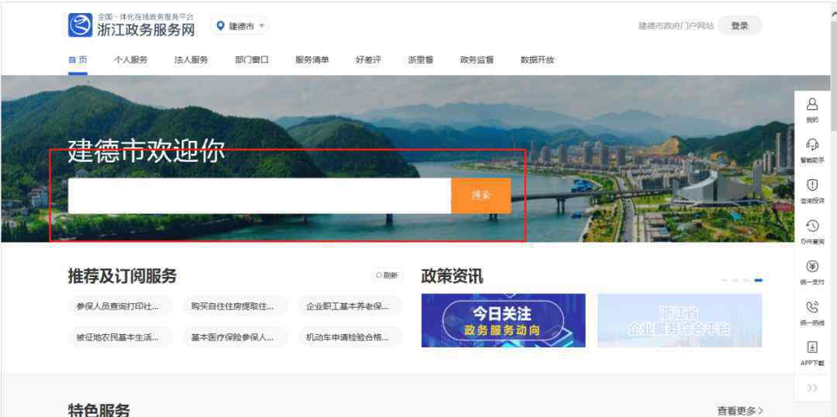Screen dimensions: 837x417
Task: Open 查看更多 in 特色服务 section
Action: [x=739, y=411]
